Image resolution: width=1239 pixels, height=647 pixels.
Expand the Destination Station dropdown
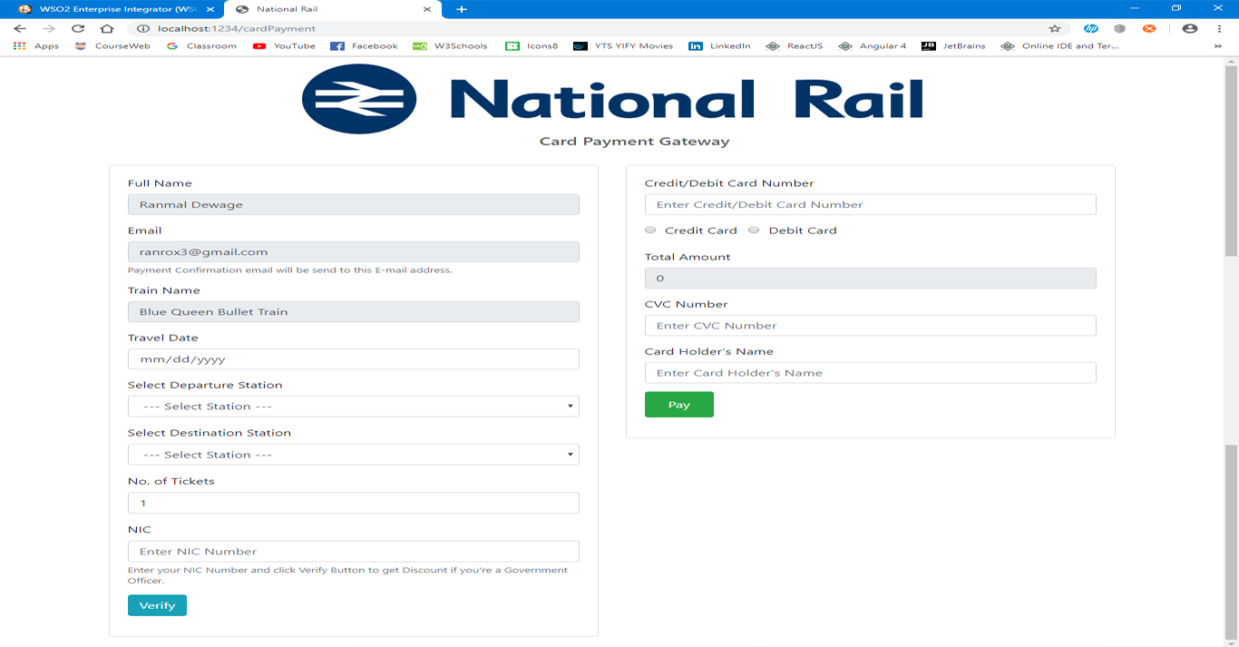point(354,455)
